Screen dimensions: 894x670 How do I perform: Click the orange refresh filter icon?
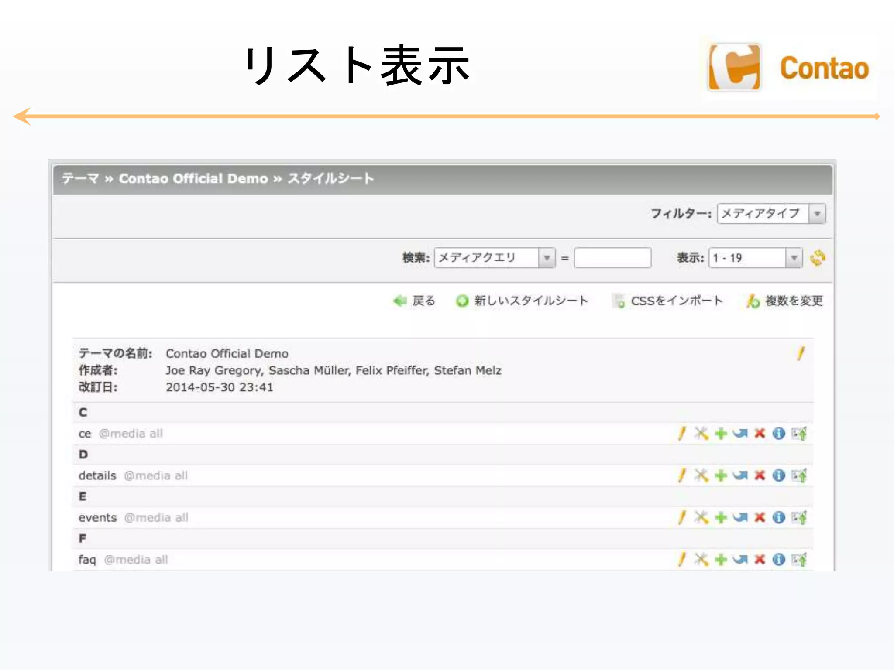pyautogui.click(x=818, y=258)
